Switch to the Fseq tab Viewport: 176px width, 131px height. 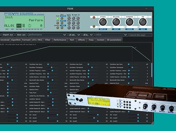pos(91,40)
